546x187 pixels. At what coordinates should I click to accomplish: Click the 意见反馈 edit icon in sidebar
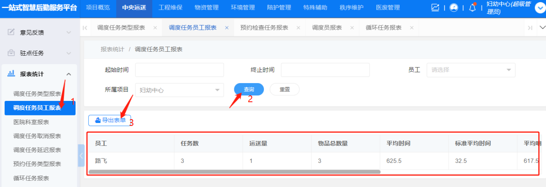coord(11,32)
